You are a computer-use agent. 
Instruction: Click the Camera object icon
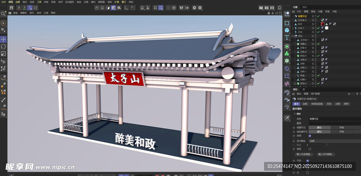tap(287, 100)
